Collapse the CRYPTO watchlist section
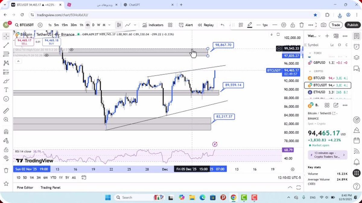This screenshot has height=203, width=362. (x=309, y=71)
